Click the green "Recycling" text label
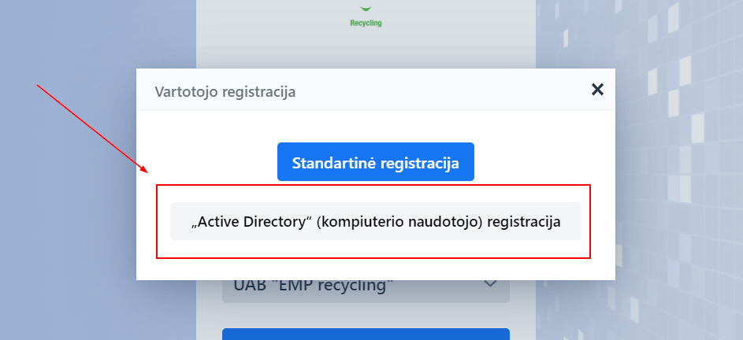Viewport: 743px width, 340px height. pos(366,23)
